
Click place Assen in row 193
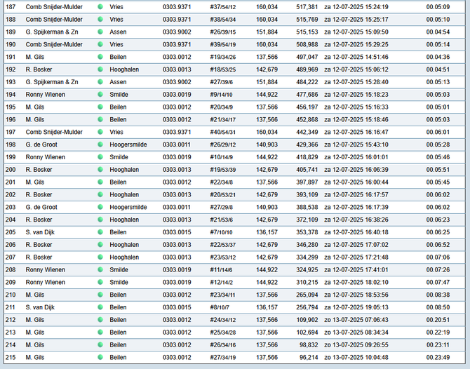tap(118, 82)
